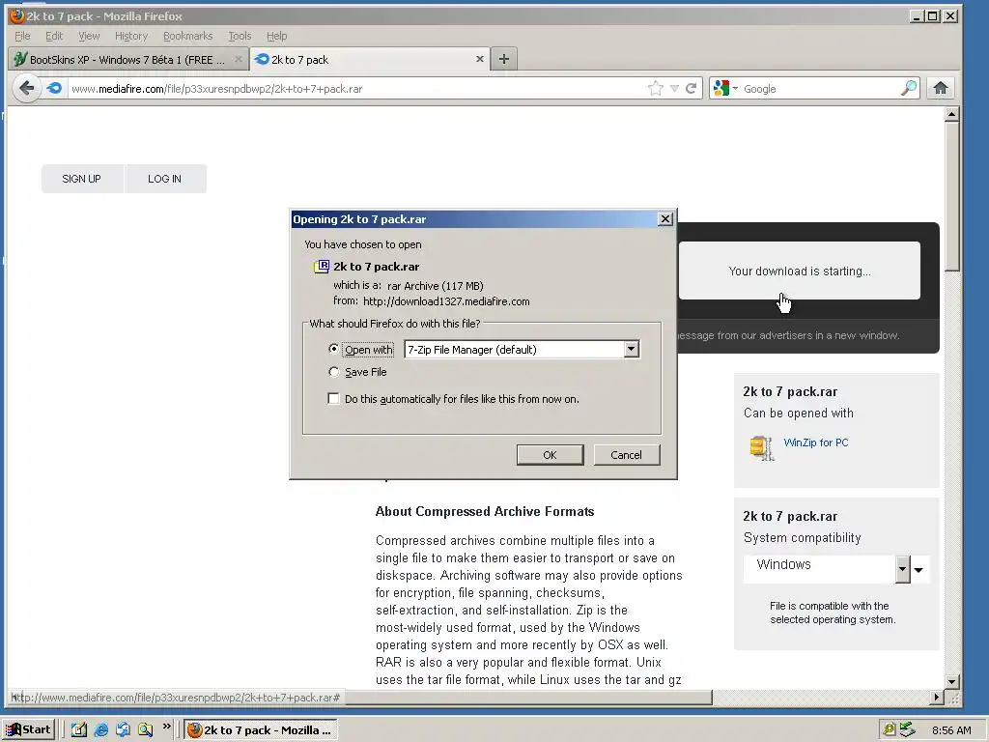The width and height of the screenshot is (989, 742).
Task: Open the Bookmarks menu
Action: 188,36
